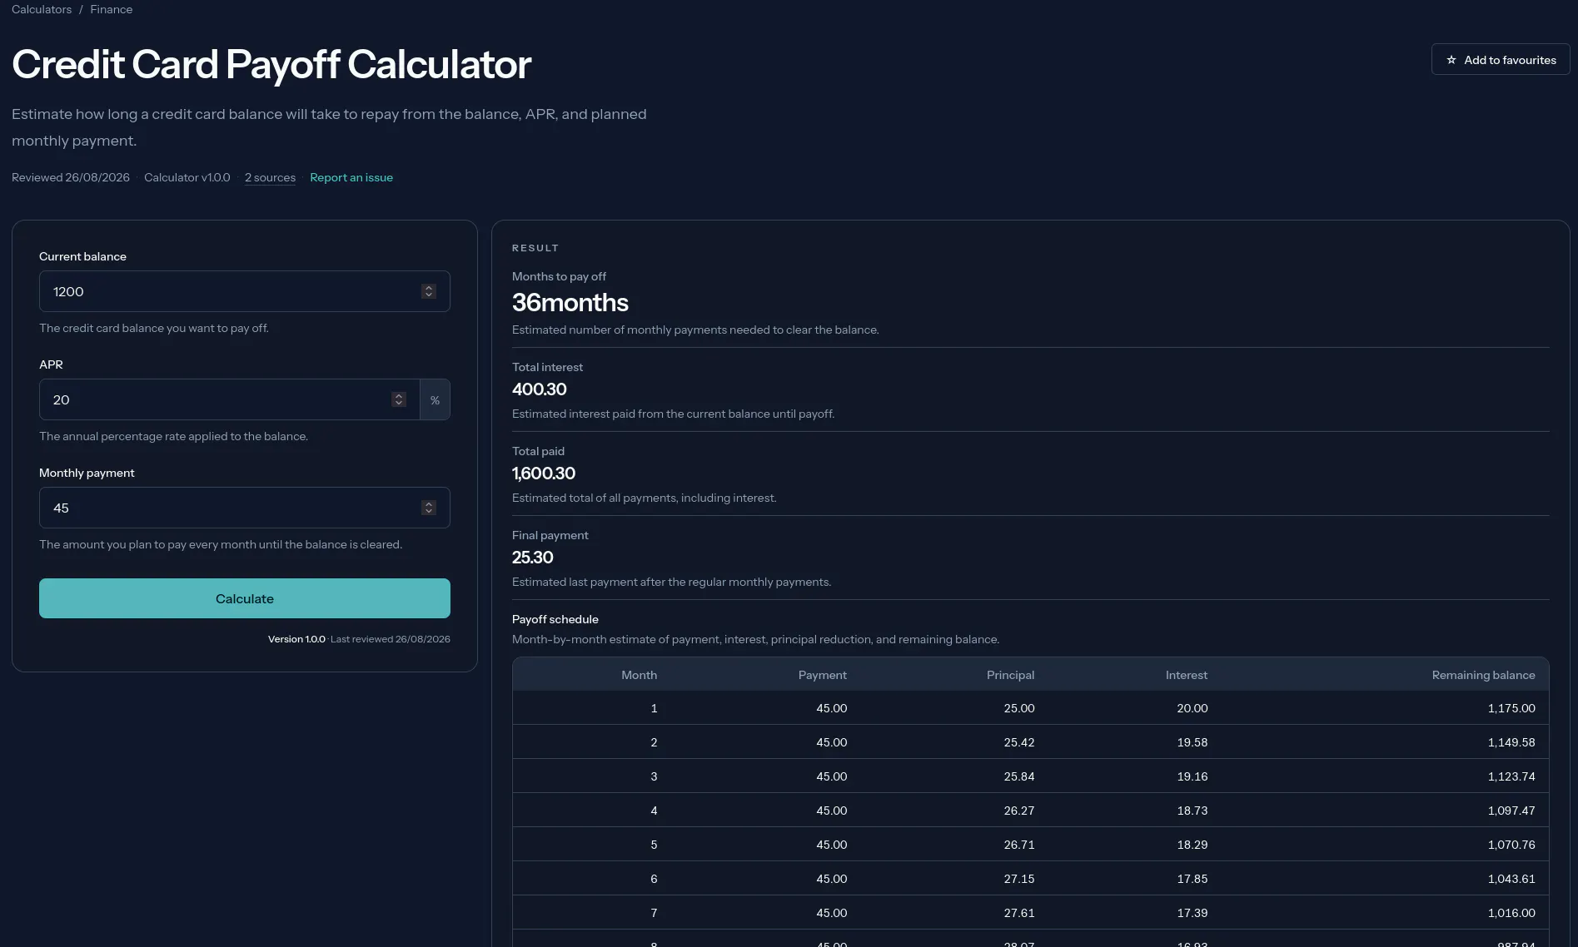Click the Final payment label

click(550, 535)
